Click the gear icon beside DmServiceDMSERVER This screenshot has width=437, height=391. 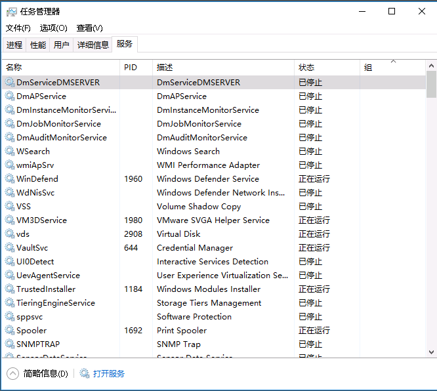click(10, 82)
